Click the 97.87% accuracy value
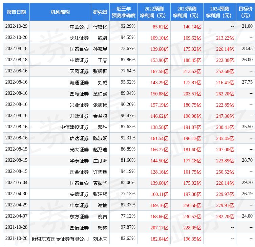 coord(128,227)
